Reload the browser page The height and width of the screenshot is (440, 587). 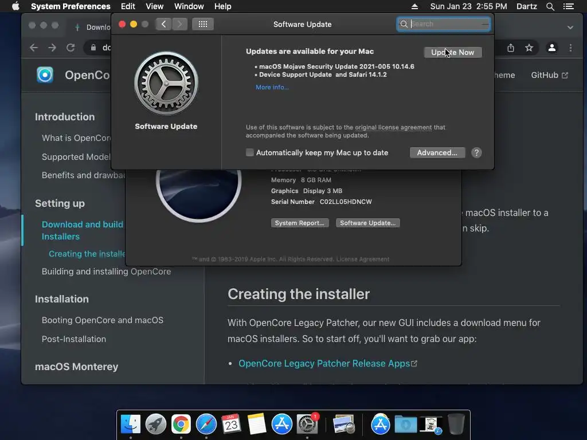(x=71, y=48)
